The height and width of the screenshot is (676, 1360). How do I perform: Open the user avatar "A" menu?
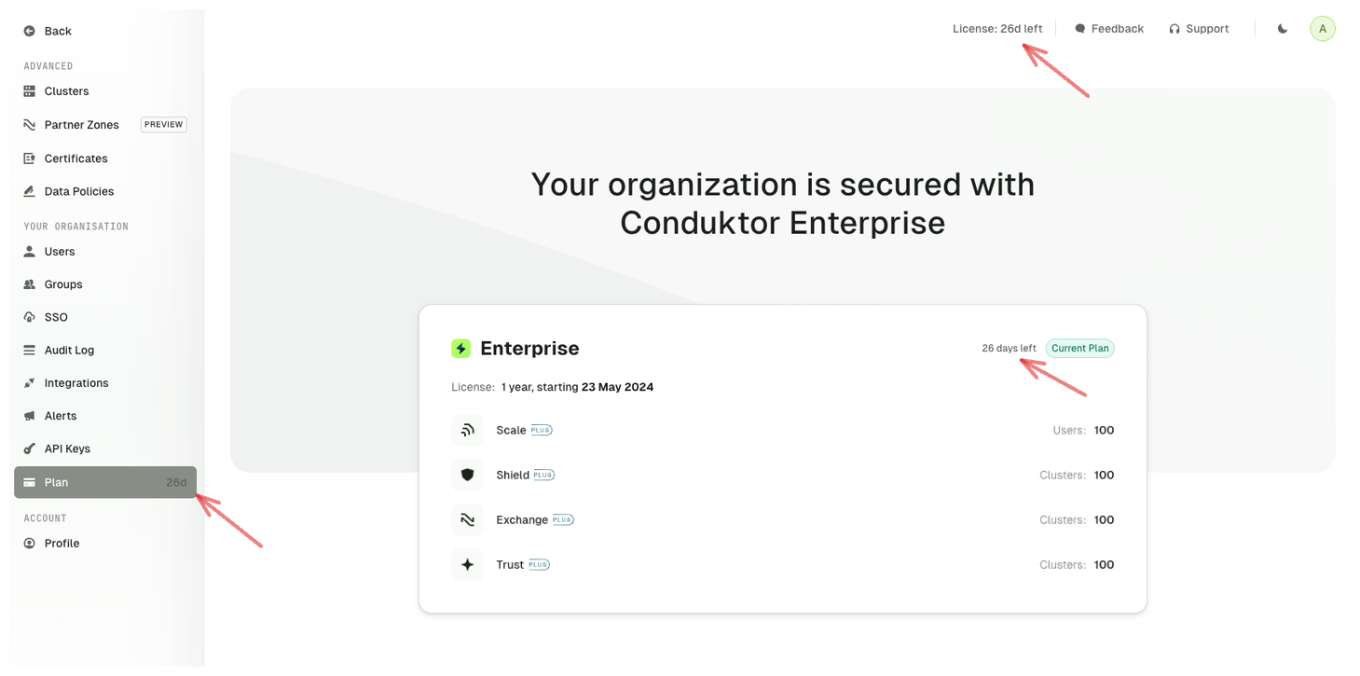1323,29
